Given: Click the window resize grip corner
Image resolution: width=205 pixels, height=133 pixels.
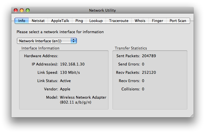Looking at the screenshot, I should coord(192,116).
